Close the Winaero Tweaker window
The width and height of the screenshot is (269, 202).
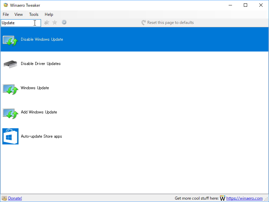(x=261, y=5)
